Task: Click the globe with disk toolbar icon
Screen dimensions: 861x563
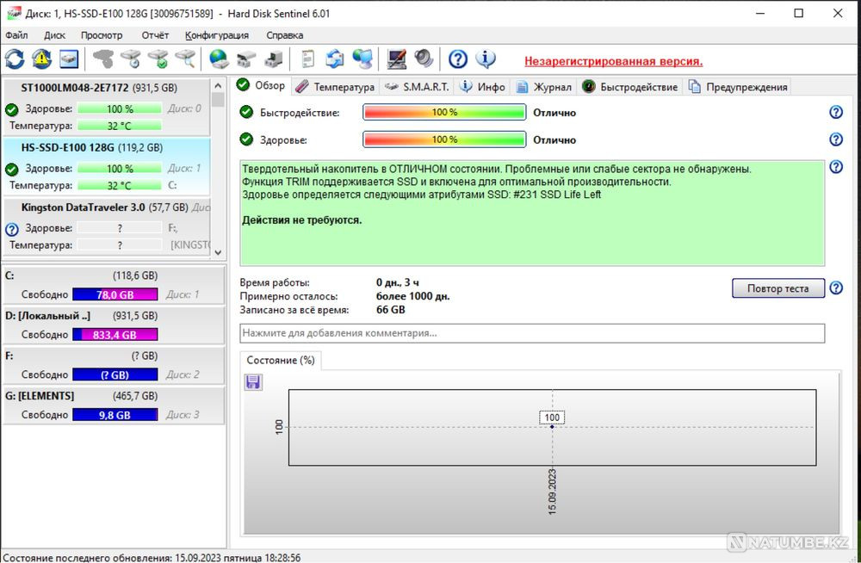Action: [x=219, y=59]
